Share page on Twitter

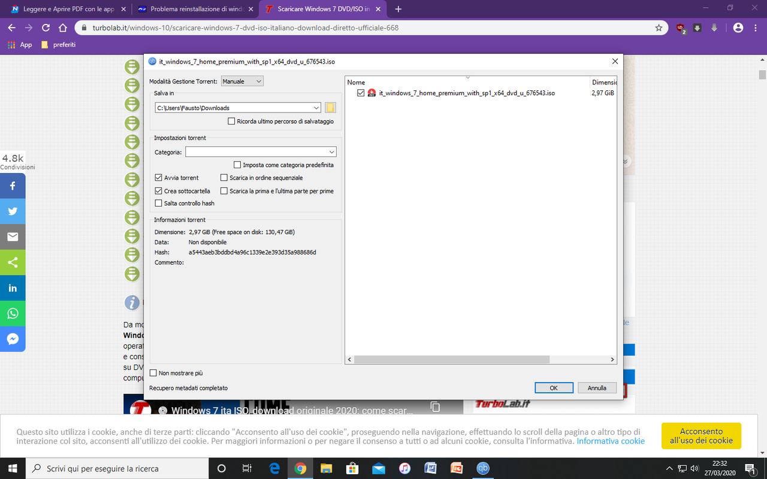click(x=13, y=211)
